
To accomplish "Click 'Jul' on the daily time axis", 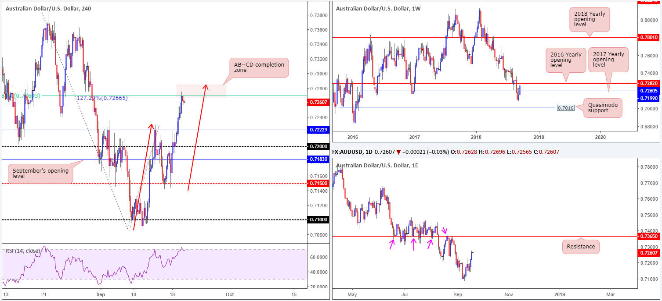I will pyautogui.click(x=405, y=295).
